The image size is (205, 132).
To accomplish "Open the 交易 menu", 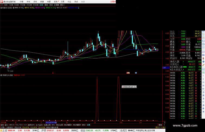I will pos(62,2).
